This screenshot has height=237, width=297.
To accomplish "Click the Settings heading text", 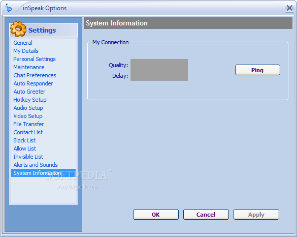I will point(42,30).
